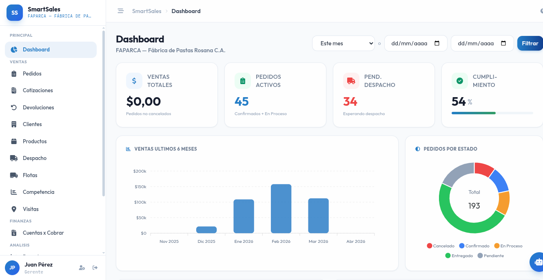
Task: Click the SS SmartSales logo badge
Action: pyautogui.click(x=15, y=13)
